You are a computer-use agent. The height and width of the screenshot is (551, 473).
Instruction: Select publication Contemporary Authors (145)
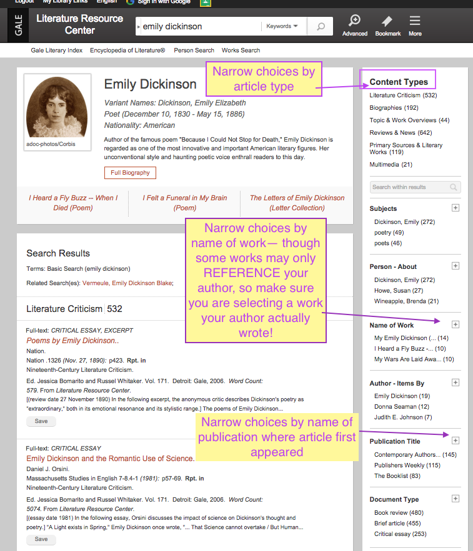[x=416, y=454]
